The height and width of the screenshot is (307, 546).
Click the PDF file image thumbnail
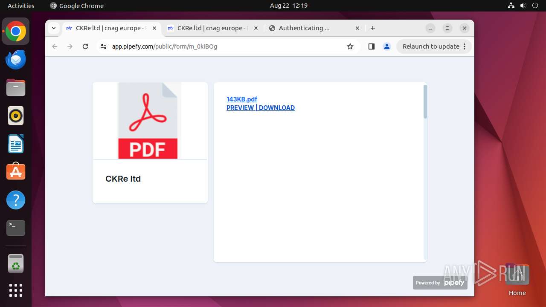tap(148, 121)
